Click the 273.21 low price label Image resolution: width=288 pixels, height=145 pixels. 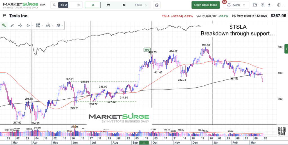(74, 108)
